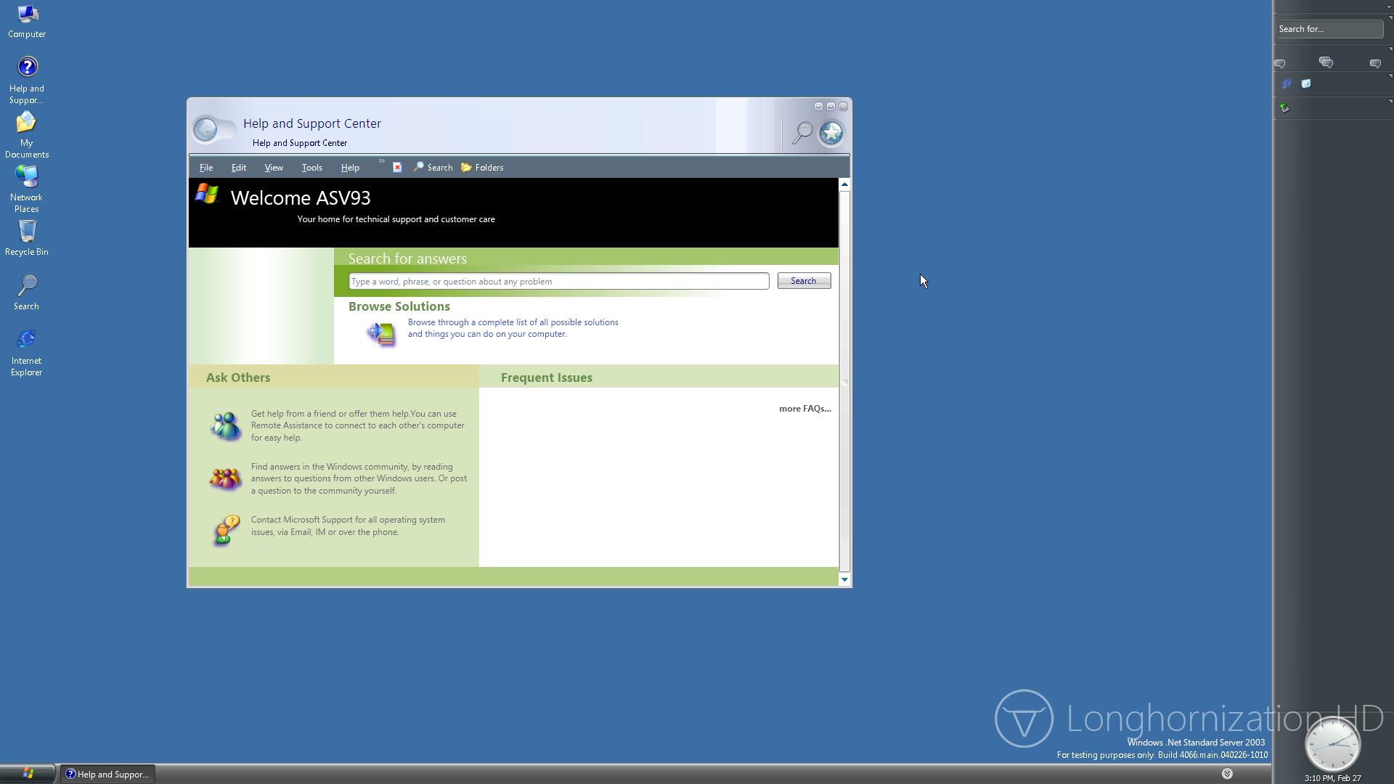
Task: Open the Tools menu
Action: pyautogui.click(x=311, y=168)
